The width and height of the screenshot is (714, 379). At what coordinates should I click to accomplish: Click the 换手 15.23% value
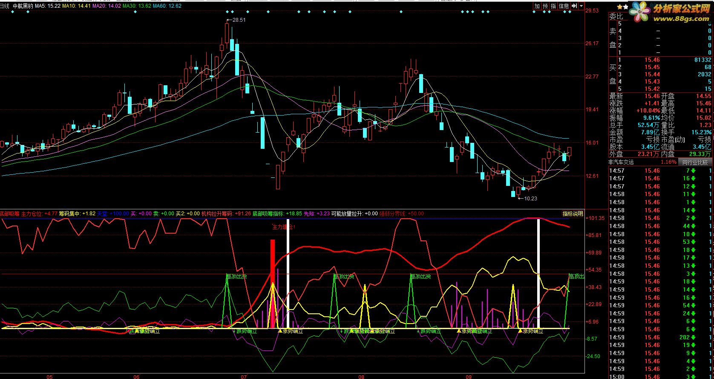click(702, 133)
